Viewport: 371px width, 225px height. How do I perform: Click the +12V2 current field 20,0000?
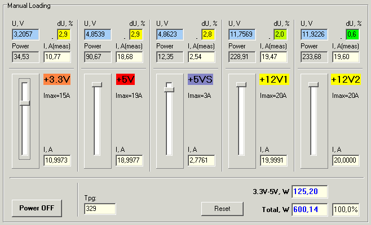346,160
